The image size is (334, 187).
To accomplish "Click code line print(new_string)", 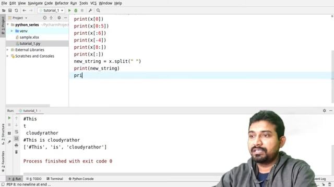I will pos(97,68).
